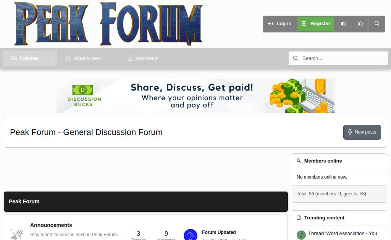Viewport: 391px width, 240px height.
Task: Click the 'Total: 53 (members: 0, guests: 53)' text
Action: tap(331, 194)
